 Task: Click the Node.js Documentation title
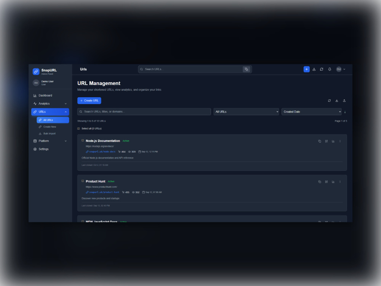(103, 141)
